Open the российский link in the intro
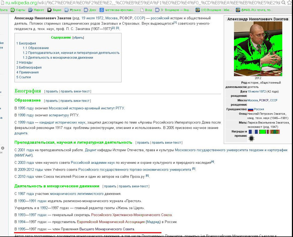 [160, 18]
